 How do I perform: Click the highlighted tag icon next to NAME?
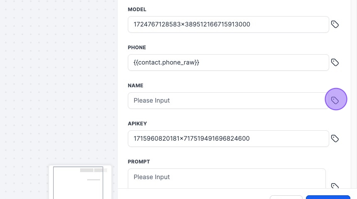[x=335, y=100]
